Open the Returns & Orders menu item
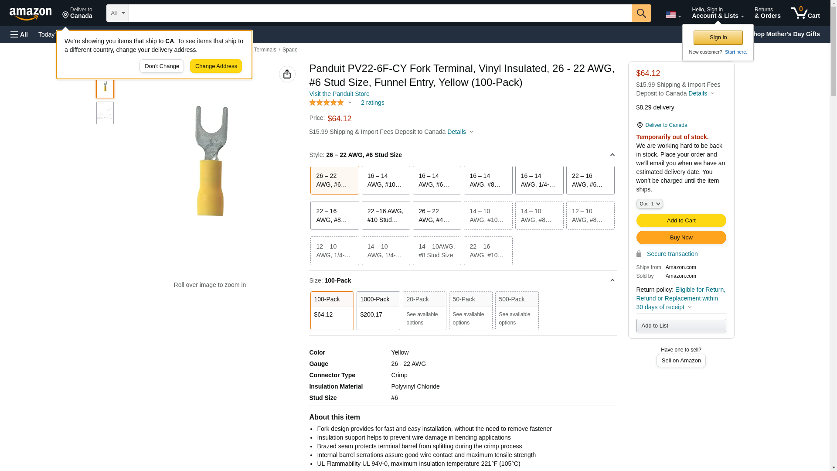This screenshot has height=471, width=837. pyautogui.click(x=767, y=13)
